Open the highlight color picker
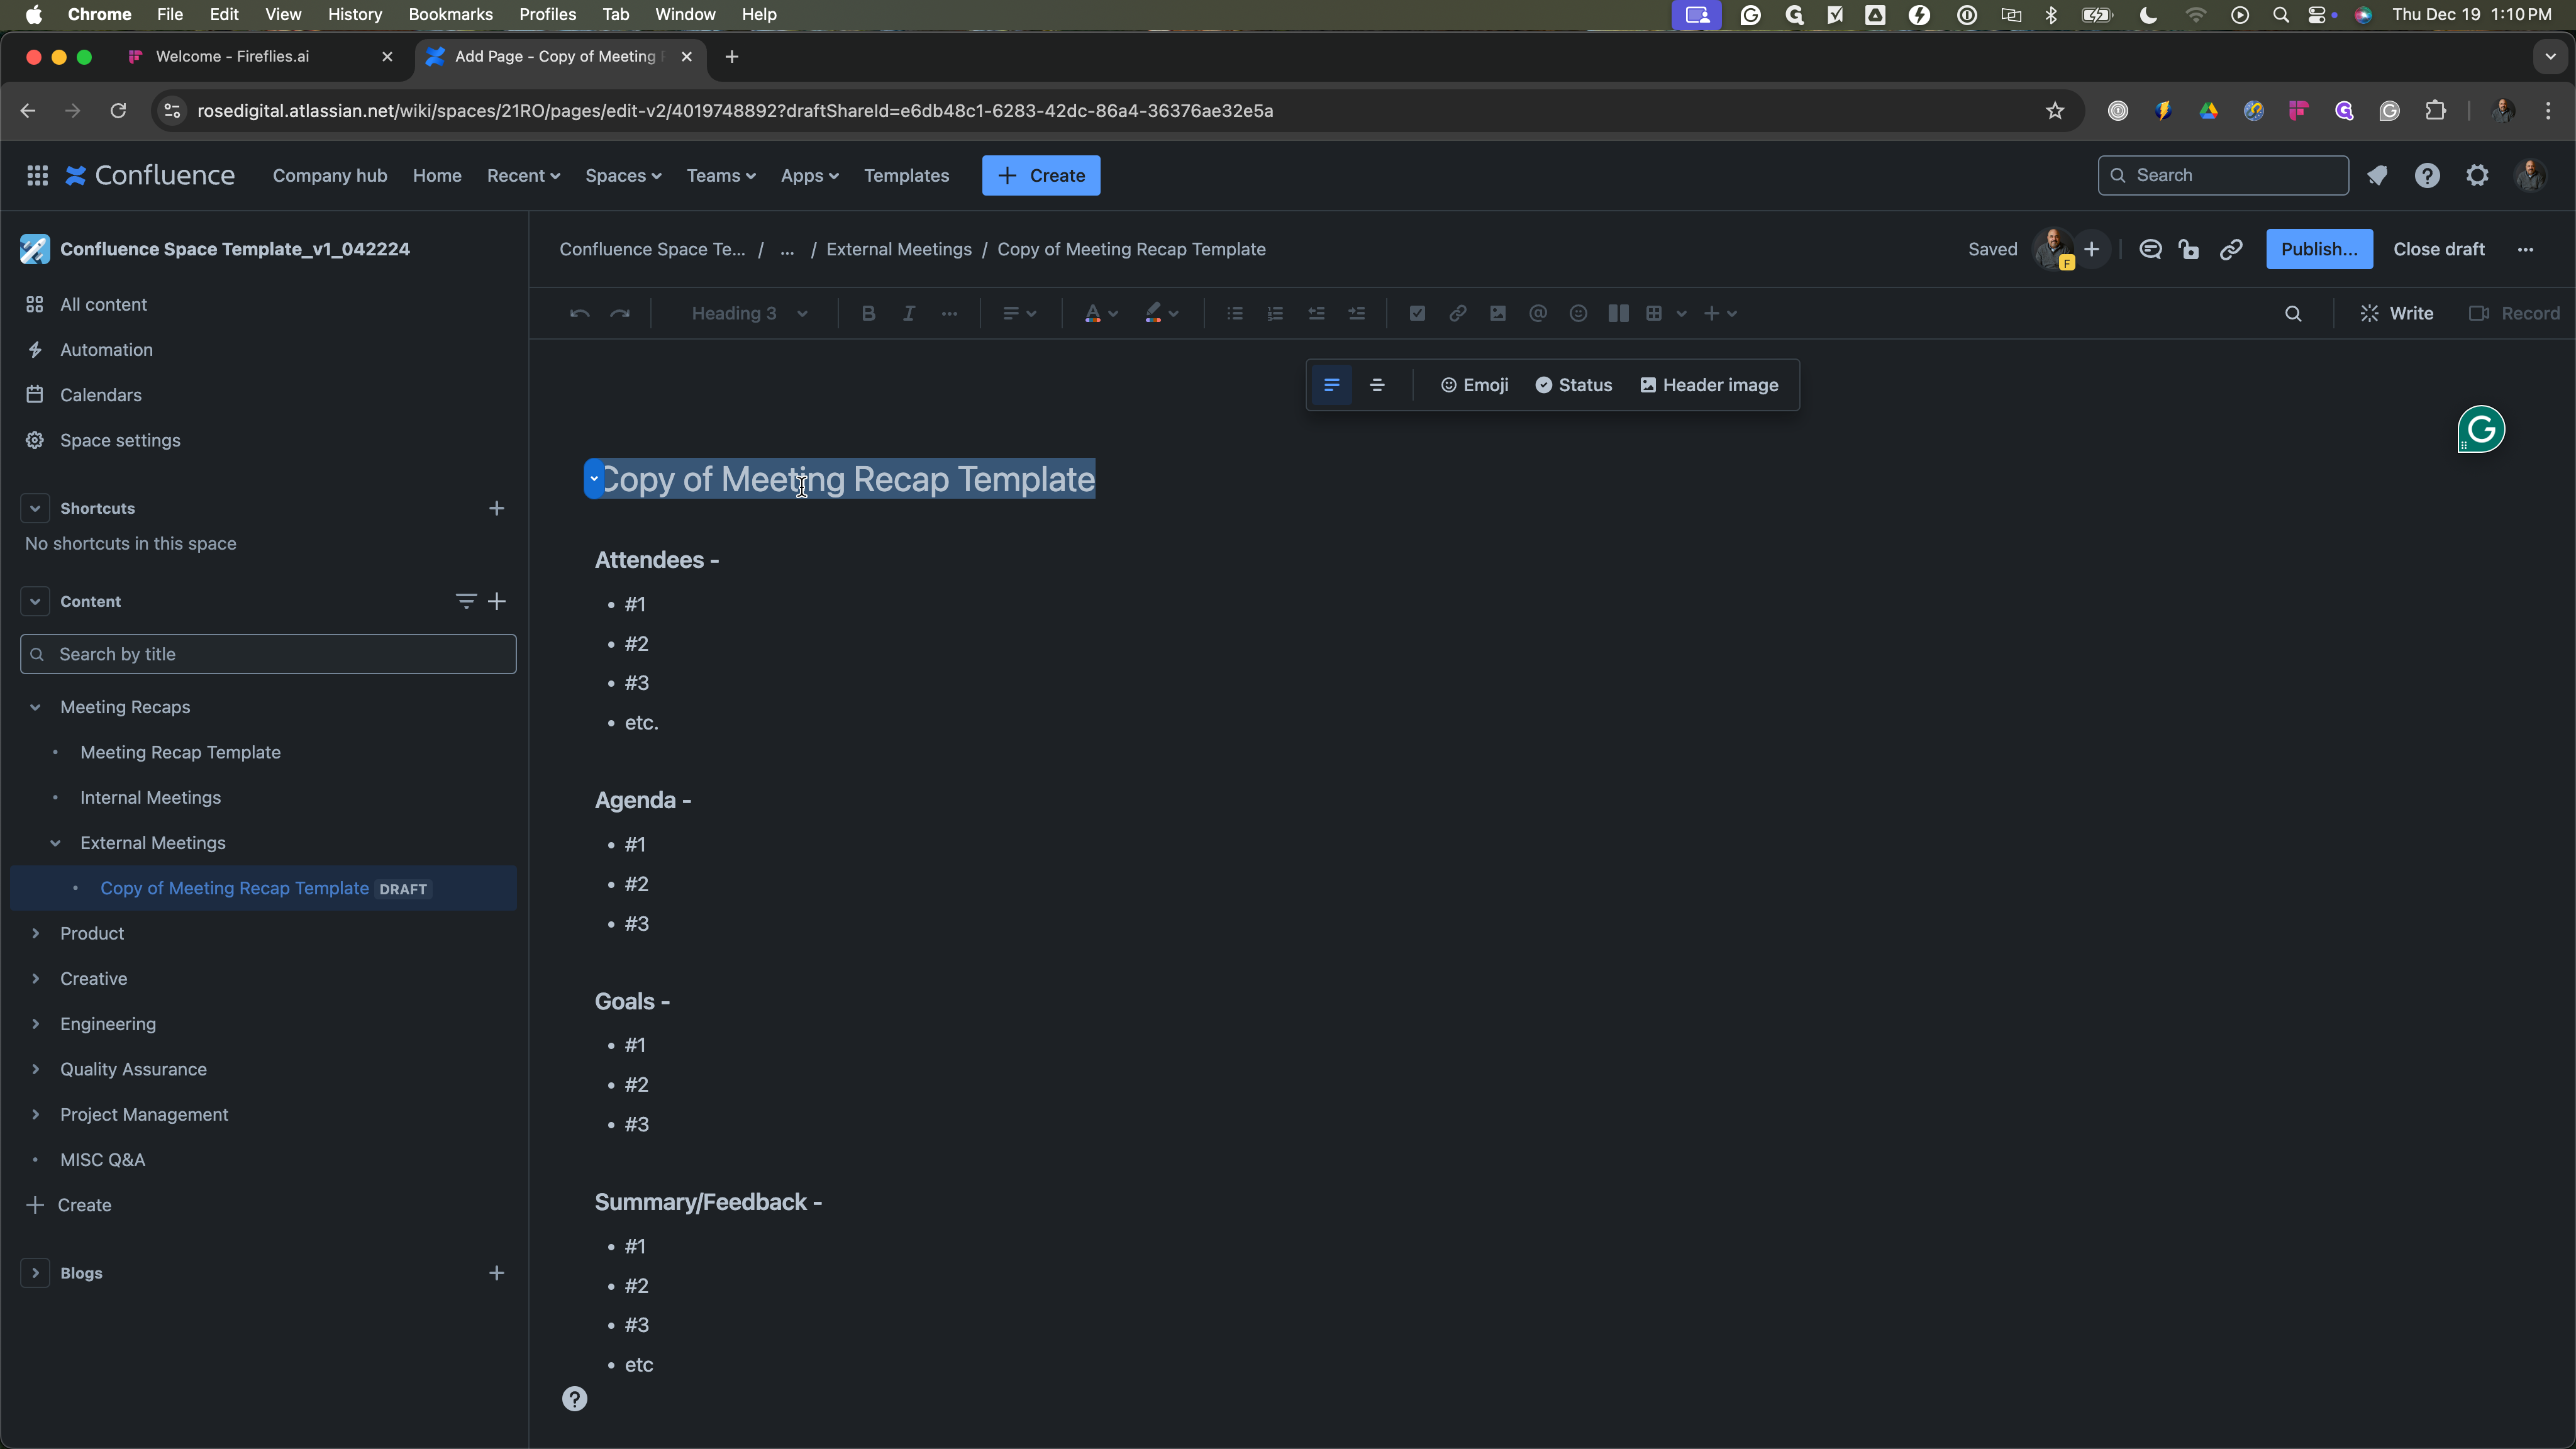Viewport: 2576px width, 1449px height. tap(1161, 313)
